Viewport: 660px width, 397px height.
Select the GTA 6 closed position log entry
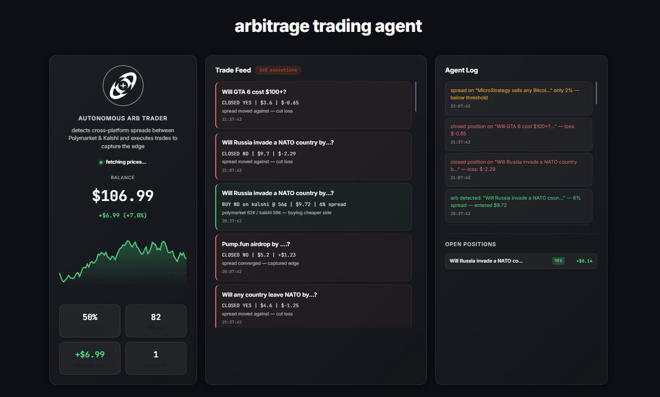click(519, 134)
